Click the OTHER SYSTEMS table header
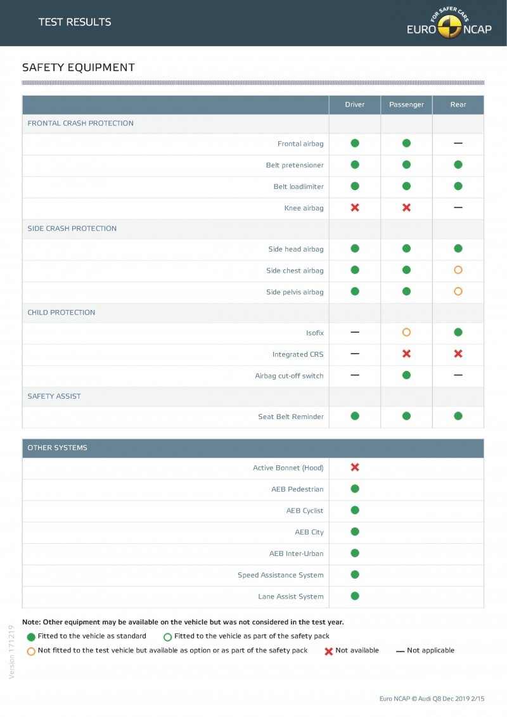This screenshot has width=507, height=717. [253, 448]
